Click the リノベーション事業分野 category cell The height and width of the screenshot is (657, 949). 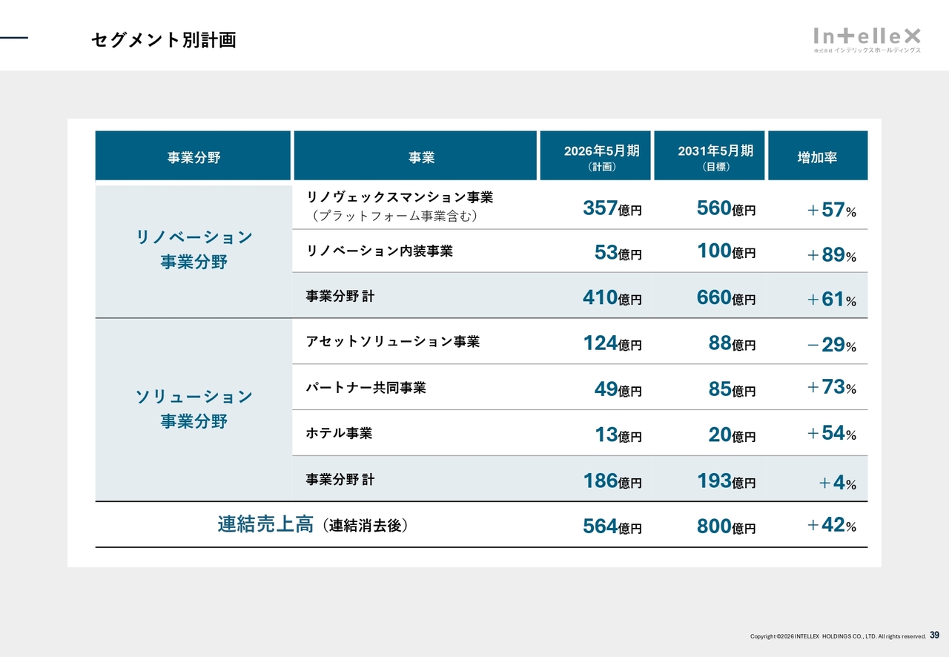click(x=194, y=250)
